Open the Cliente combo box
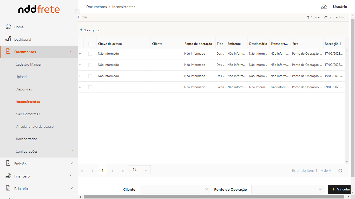The height and width of the screenshot is (199, 355). (175, 189)
